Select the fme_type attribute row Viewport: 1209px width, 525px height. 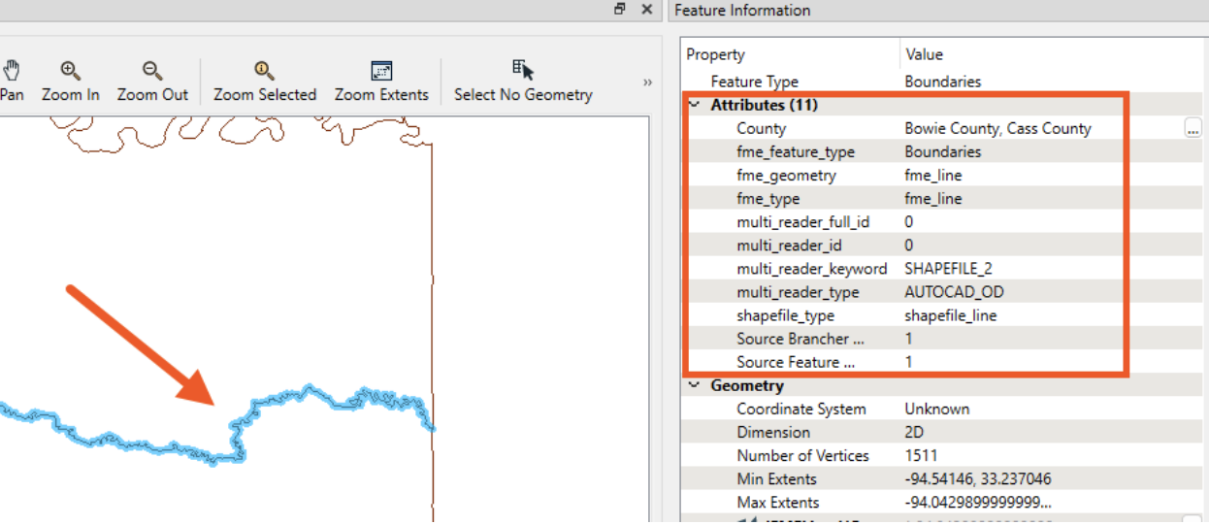pyautogui.click(x=943, y=198)
